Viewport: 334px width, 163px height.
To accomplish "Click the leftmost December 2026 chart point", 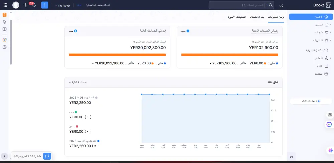I will [141, 94].
